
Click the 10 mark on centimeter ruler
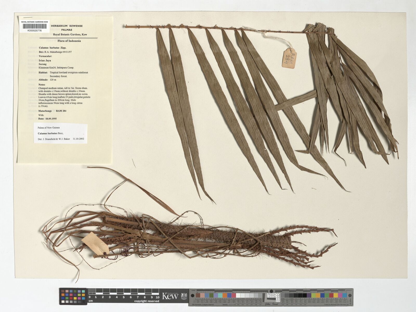[157, 297]
